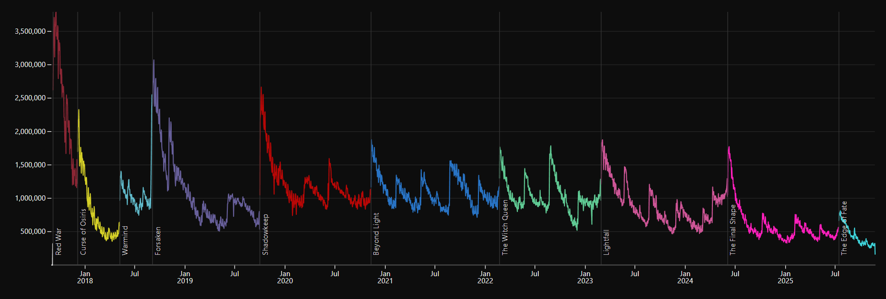Select the Jan 2021 axis label
Screen dimensions: 886x299
coord(385,277)
